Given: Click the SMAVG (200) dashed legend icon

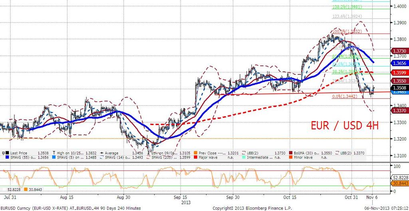Looking at the screenshot, I should point(148,157).
